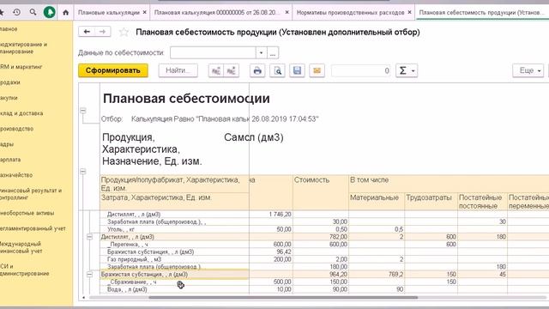
Task: Click the 964,20 cost cell
Action: tap(321, 275)
